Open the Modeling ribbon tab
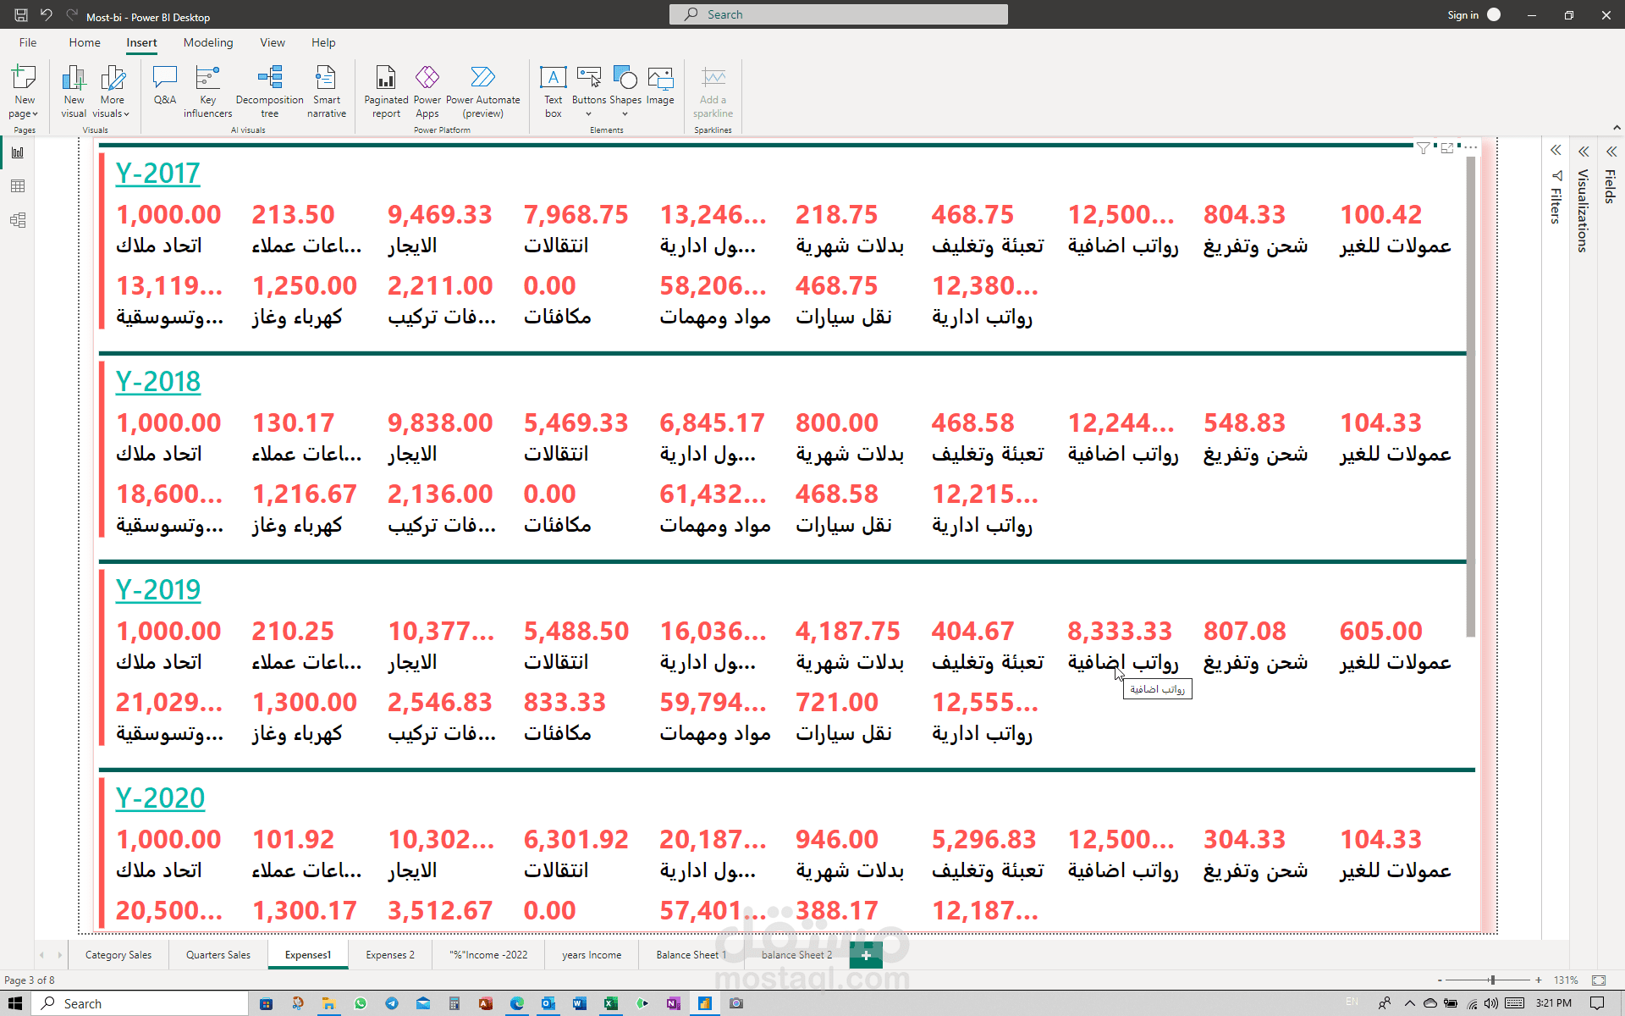Screen dimensions: 1625x1016 (208, 42)
